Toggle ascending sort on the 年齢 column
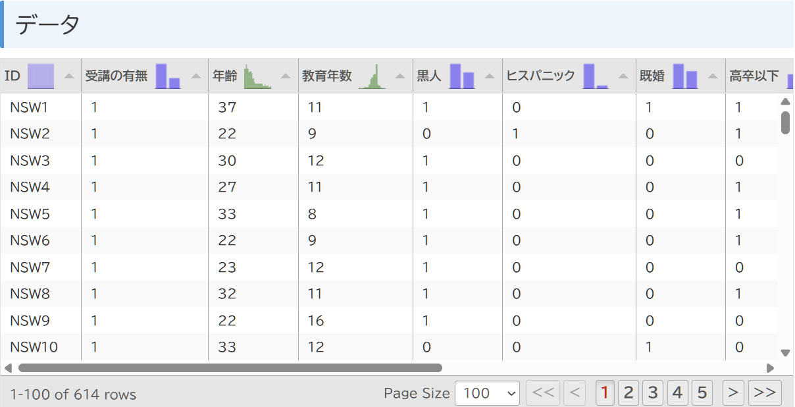795x407 pixels. [x=284, y=74]
